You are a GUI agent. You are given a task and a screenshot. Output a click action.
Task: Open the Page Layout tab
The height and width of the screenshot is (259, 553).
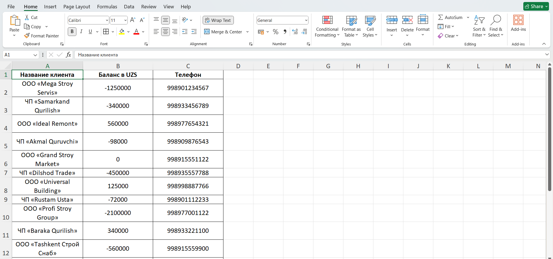77,7
